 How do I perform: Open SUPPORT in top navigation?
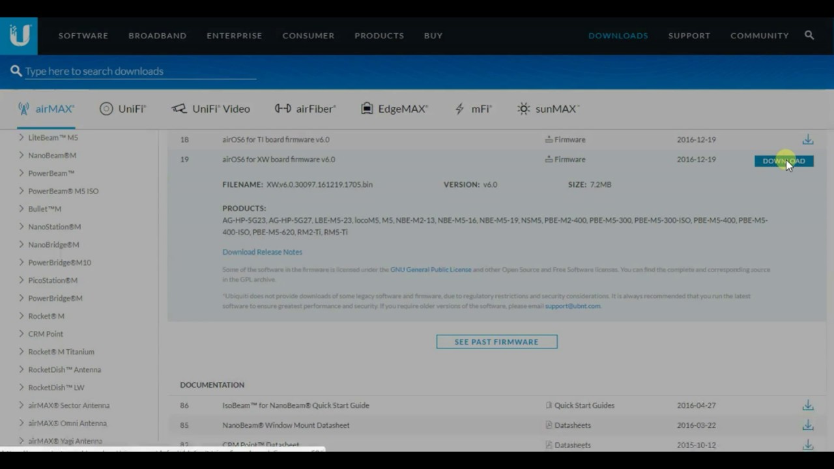(x=689, y=35)
